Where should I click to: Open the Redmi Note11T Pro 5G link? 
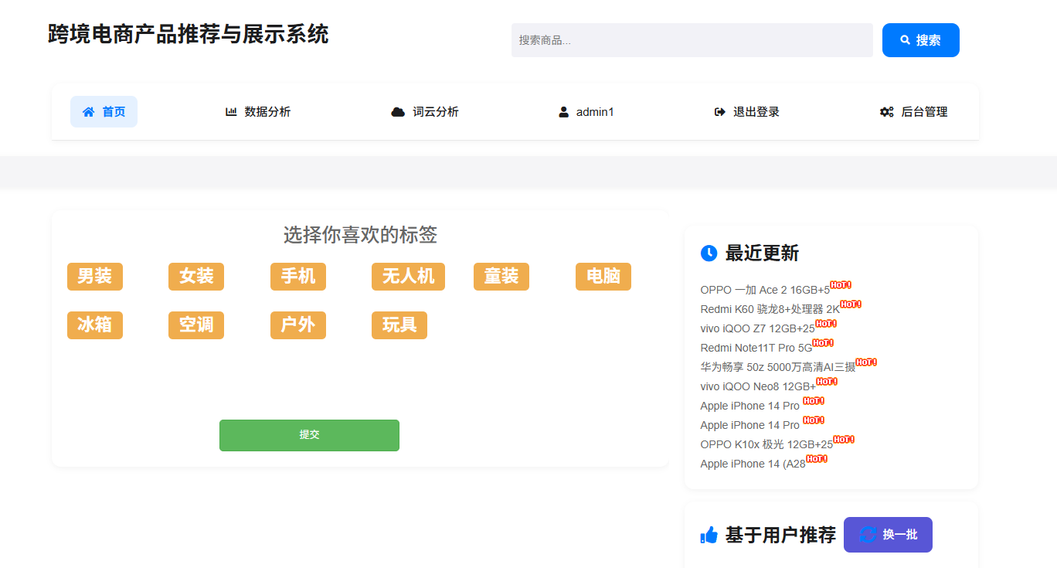(756, 348)
